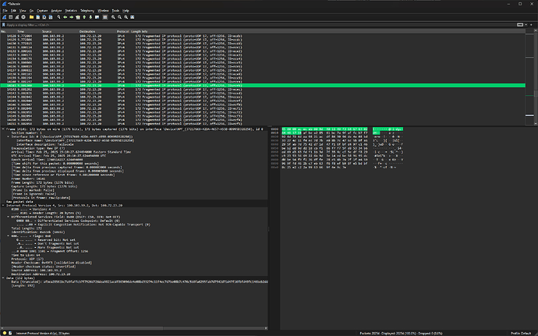Select the Time to Live: 64 field
The image size is (538, 336).
click(26, 255)
